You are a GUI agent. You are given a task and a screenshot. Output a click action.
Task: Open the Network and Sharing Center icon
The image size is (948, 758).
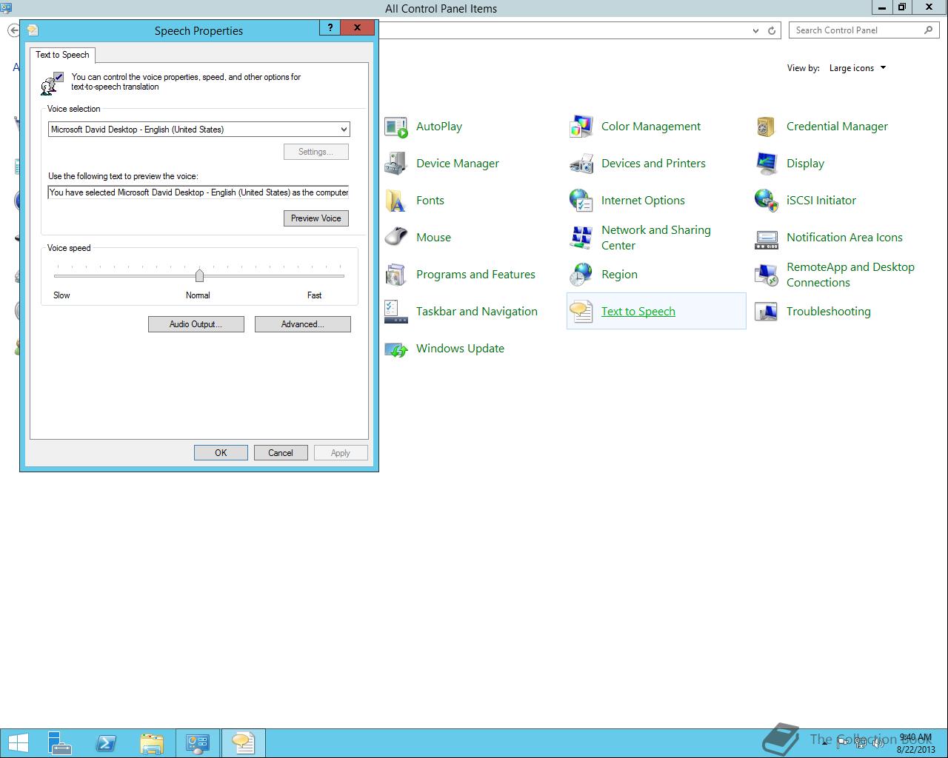pos(581,238)
